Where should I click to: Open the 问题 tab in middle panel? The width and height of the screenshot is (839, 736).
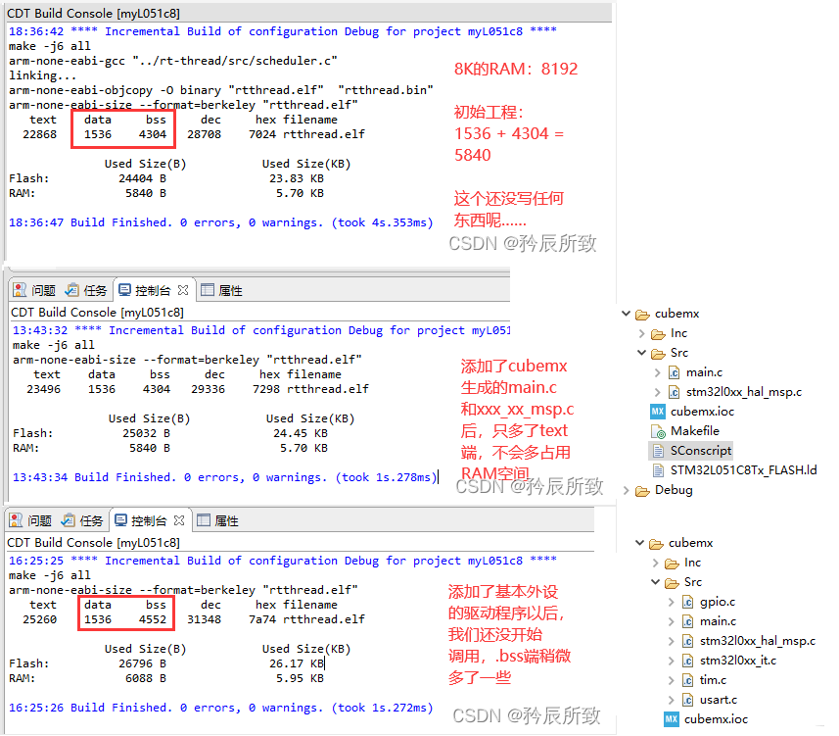[x=34, y=290]
